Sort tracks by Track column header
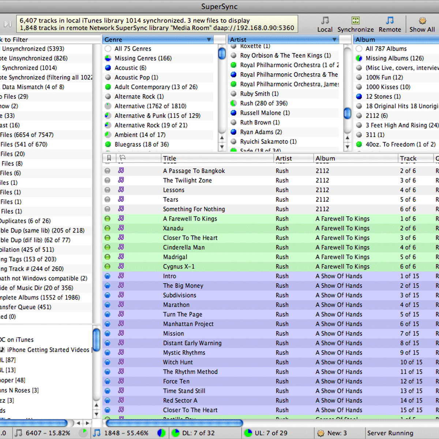The image size is (439, 439). click(x=415, y=158)
